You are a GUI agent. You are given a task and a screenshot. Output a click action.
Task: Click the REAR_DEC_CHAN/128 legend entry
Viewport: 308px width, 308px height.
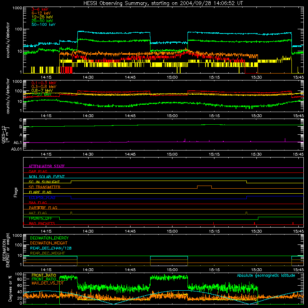coord(51,248)
